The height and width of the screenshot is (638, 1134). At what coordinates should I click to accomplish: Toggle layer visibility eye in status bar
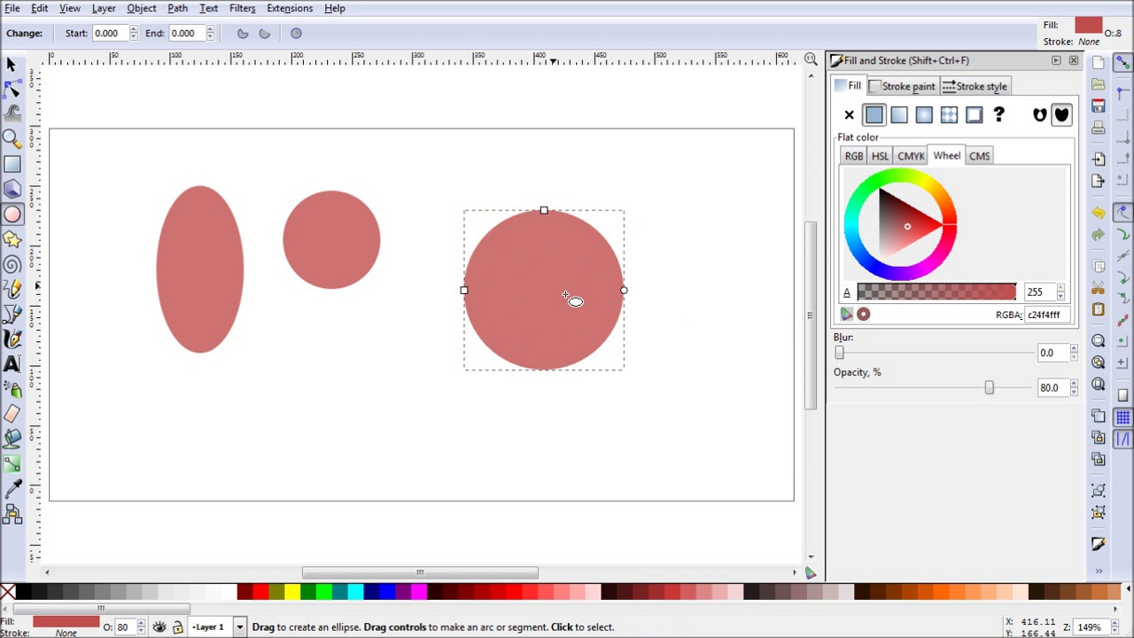(159, 627)
